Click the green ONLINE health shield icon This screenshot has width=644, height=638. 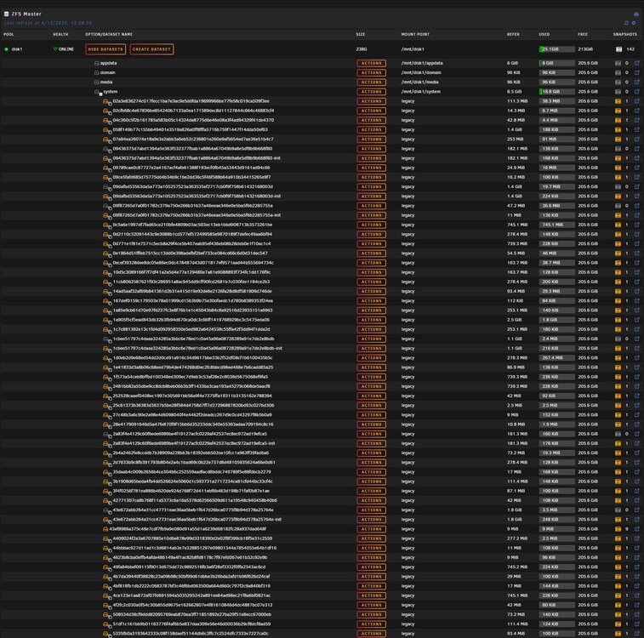coord(55,49)
